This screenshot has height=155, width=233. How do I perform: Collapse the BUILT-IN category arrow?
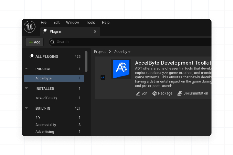26,108
